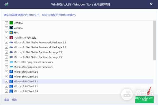Click 全选 to select all apps
This screenshot has height=105, width=158.
point(7,100)
